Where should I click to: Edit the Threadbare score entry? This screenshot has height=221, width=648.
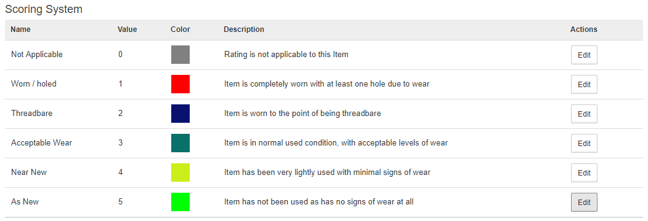[x=584, y=114]
